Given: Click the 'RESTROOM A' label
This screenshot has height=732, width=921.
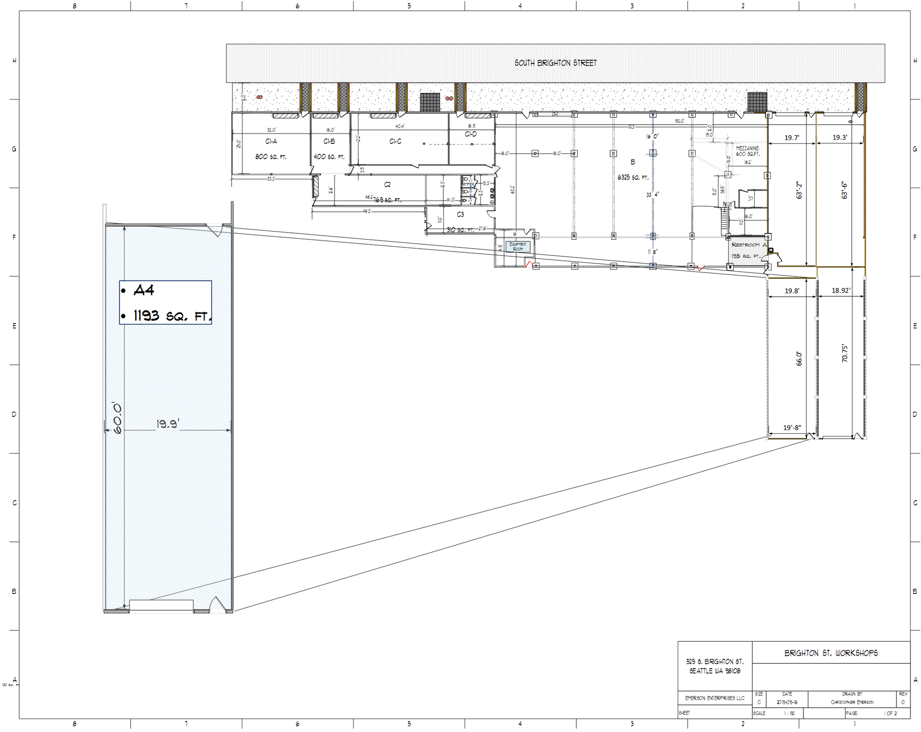Looking at the screenshot, I should pos(749,245).
